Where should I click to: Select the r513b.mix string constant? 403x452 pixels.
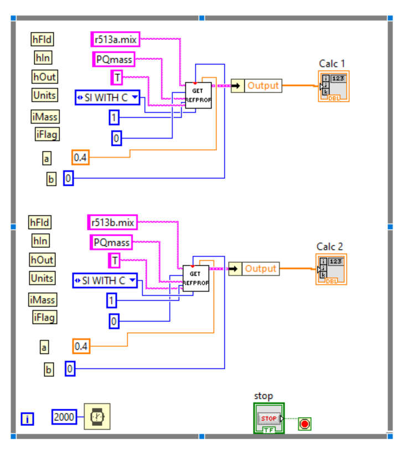(x=112, y=222)
